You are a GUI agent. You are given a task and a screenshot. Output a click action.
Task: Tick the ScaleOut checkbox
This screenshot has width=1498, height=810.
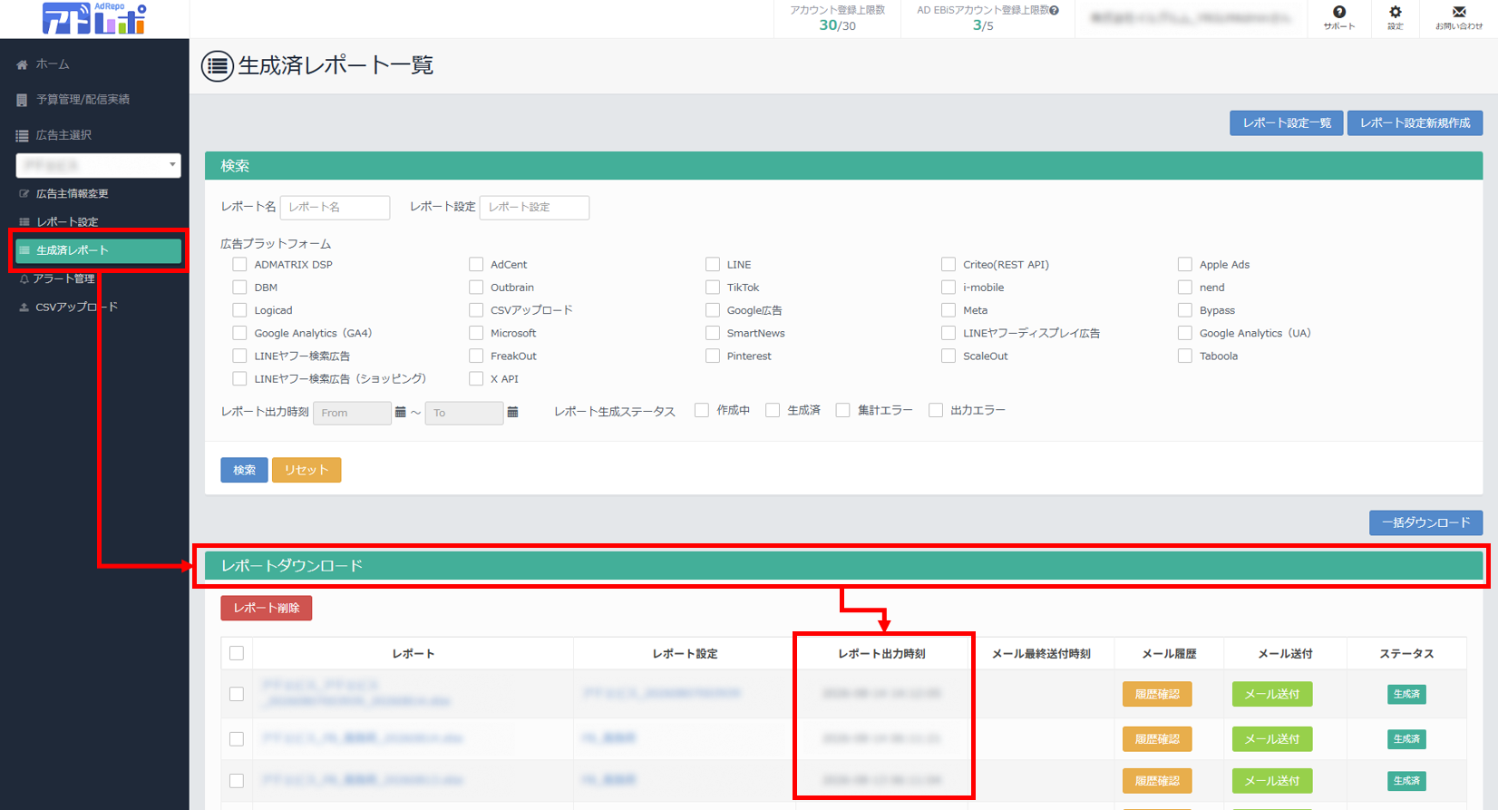[x=948, y=356]
